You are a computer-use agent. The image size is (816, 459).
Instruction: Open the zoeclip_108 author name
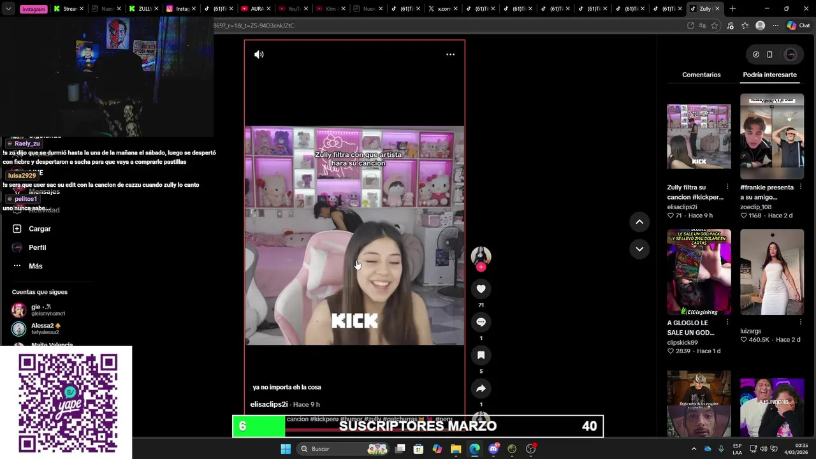coord(755,207)
